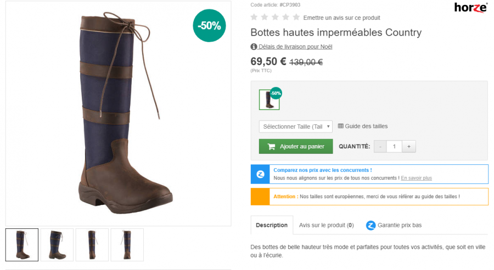Open the Avis sur le produit tab

(326, 225)
